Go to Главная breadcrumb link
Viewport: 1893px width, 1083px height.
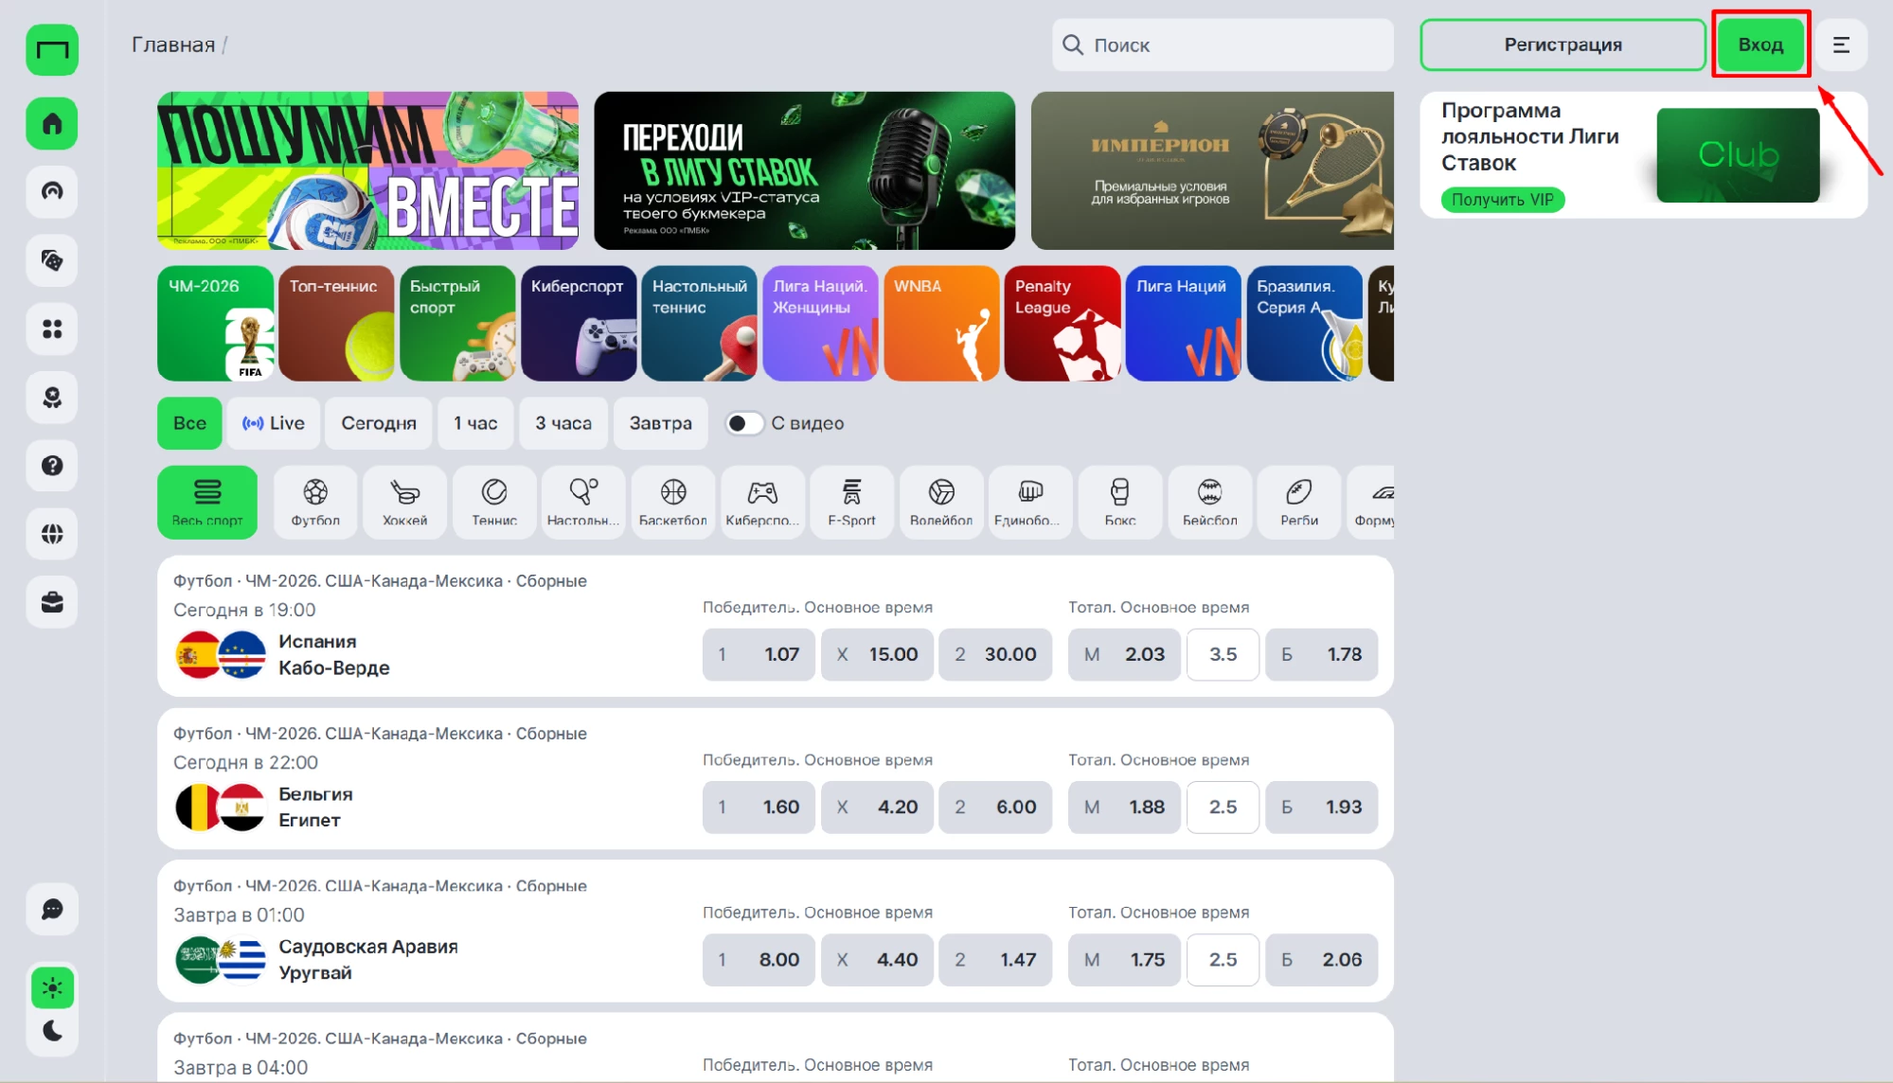coord(173,44)
